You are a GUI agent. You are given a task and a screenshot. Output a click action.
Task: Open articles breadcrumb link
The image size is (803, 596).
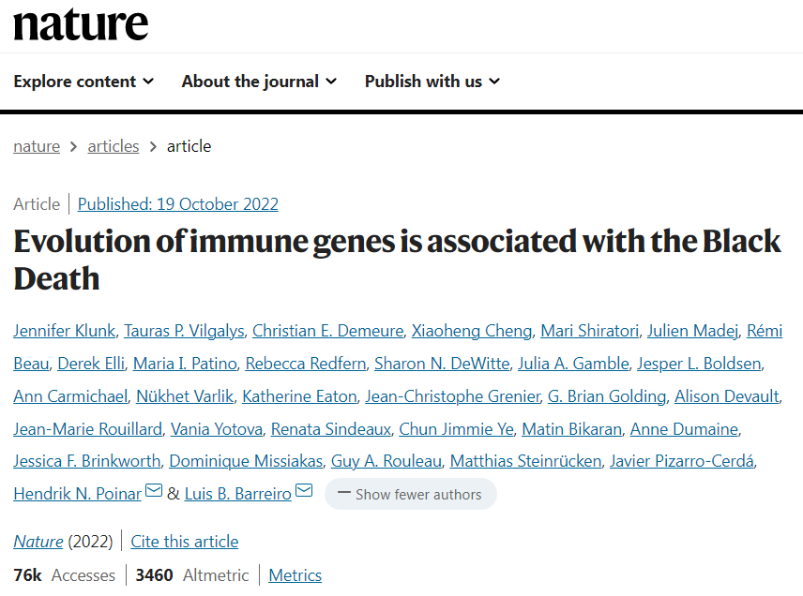coord(114,146)
